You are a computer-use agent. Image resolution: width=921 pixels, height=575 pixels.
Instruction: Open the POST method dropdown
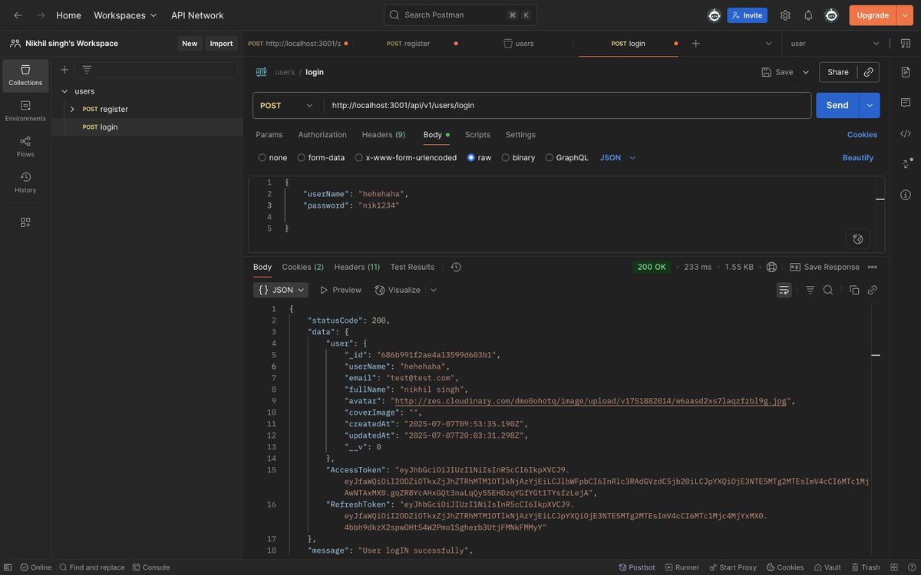tap(288, 105)
